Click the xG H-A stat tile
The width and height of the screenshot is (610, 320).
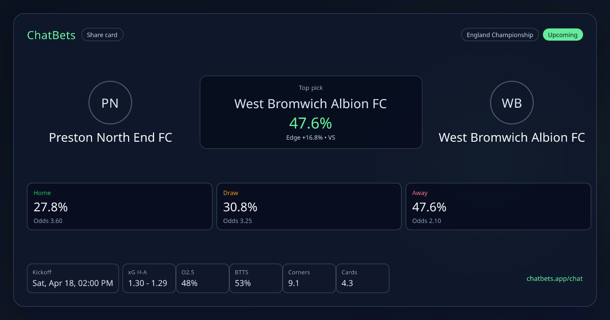tap(149, 278)
